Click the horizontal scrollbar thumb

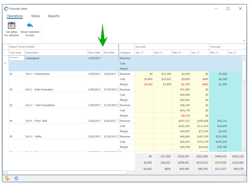coord(67,173)
